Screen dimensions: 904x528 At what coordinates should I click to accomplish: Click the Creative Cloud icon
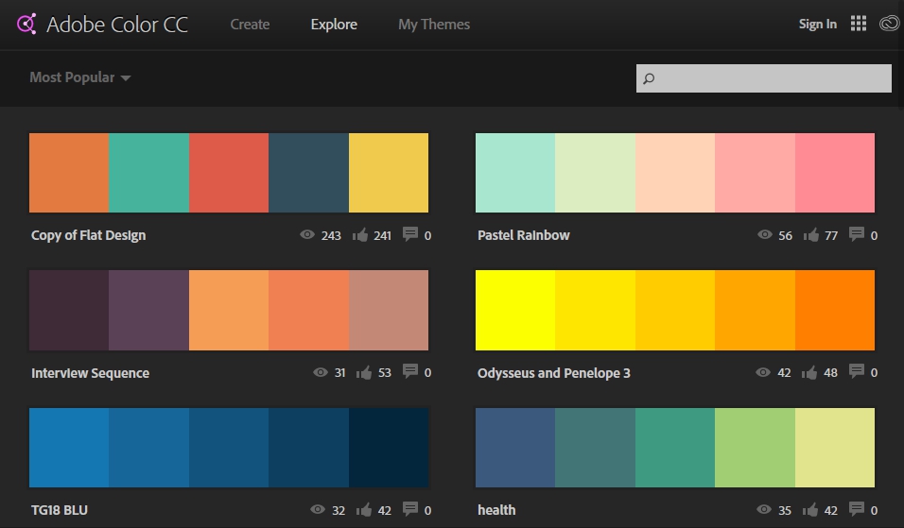tap(887, 25)
